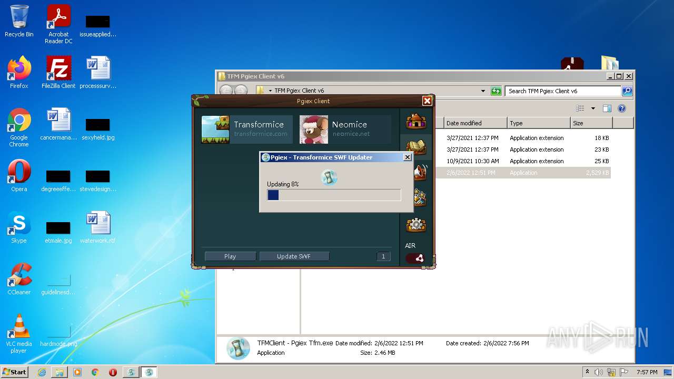Click the Updating 8% status text

pos(283,184)
